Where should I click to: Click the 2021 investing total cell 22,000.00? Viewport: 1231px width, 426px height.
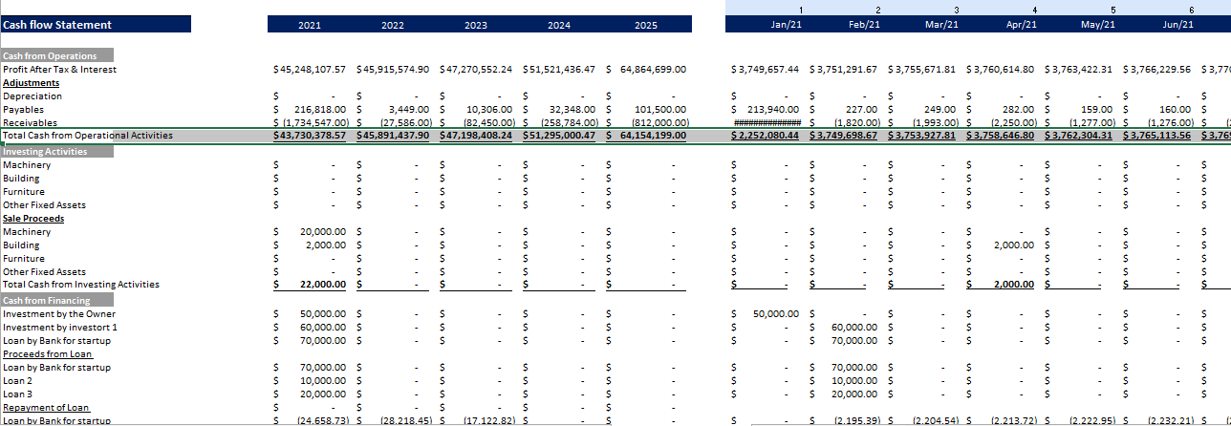(322, 285)
